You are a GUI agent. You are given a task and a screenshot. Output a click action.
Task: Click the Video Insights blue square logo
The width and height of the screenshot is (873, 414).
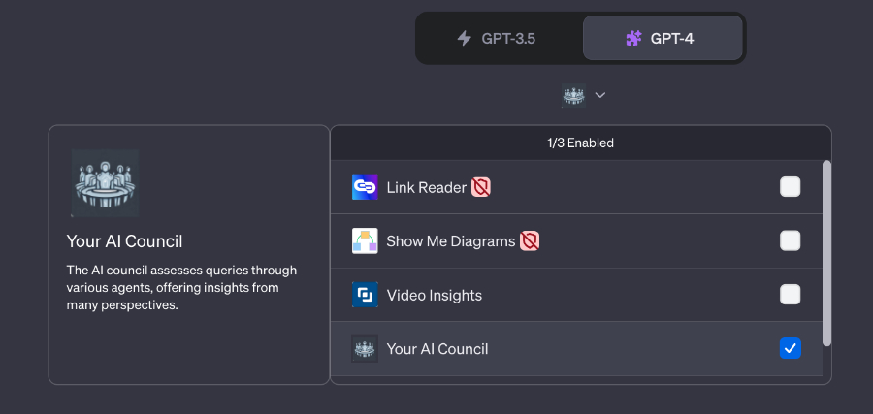click(365, 295)
